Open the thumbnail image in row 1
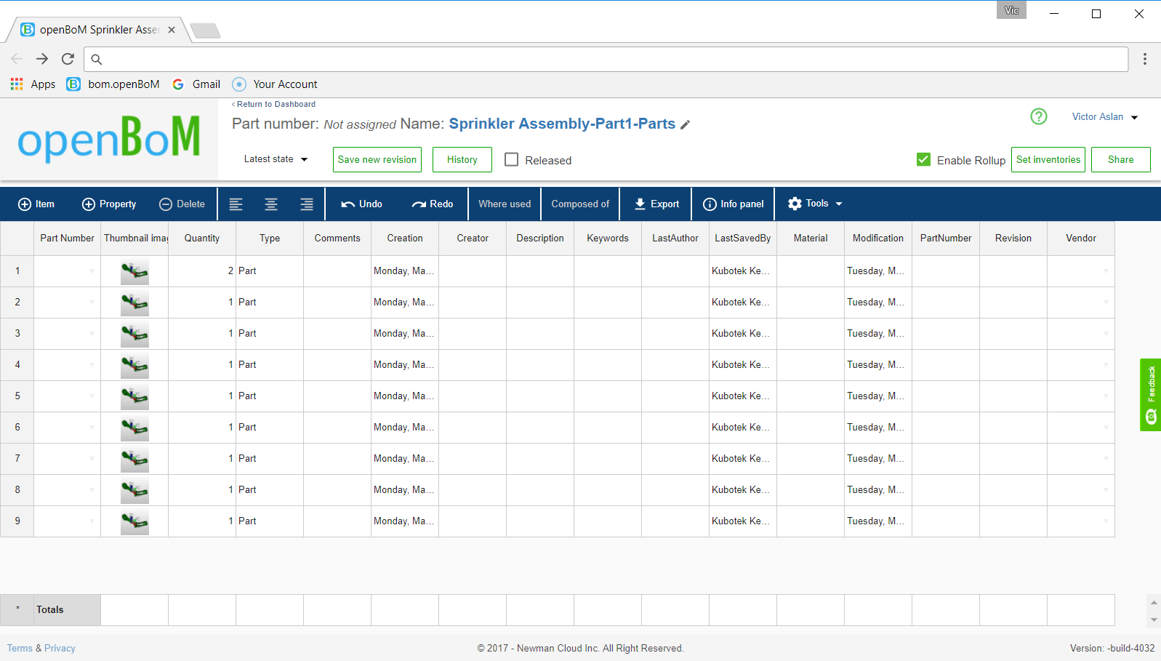This screenshot has height=661, width=1161. tap(134, 272)
